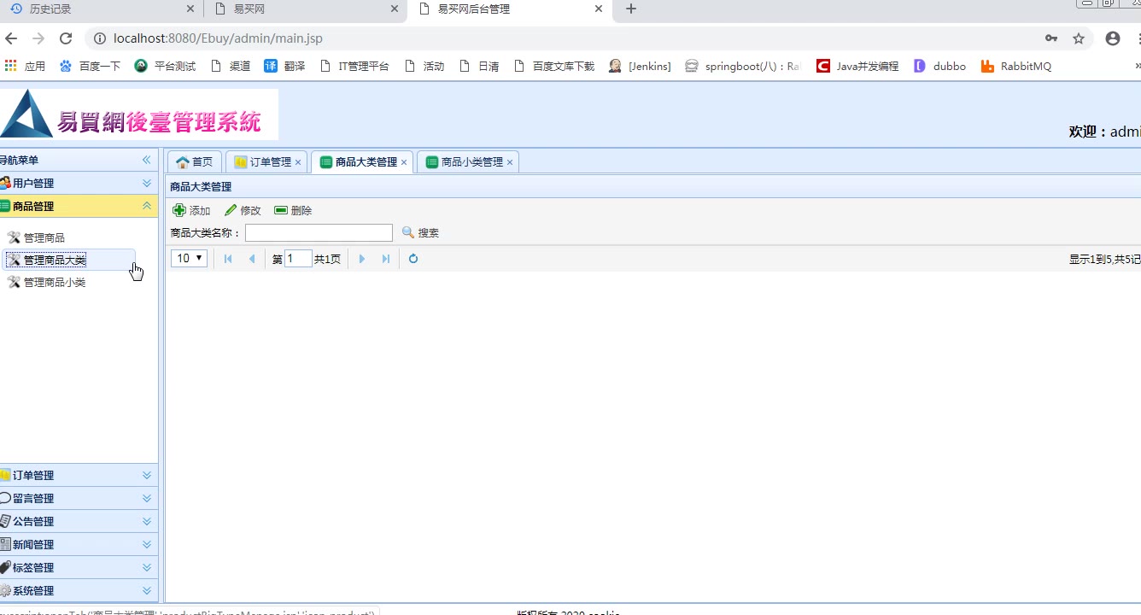Switch to the 首页 tab
1141x615 pixels.
click(x=195, y=161)
